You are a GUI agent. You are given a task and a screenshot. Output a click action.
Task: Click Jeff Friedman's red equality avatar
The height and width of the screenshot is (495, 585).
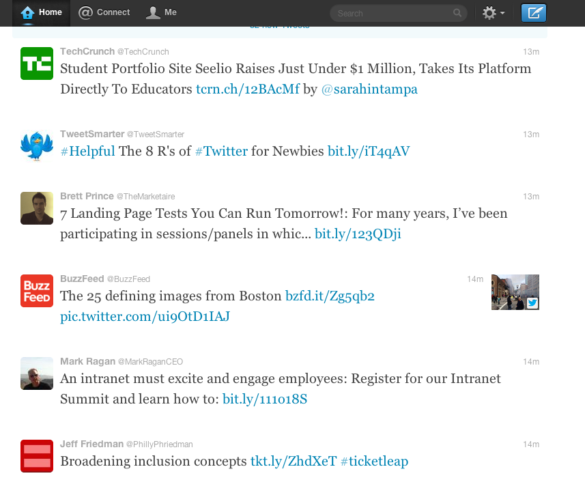[37, 456]
